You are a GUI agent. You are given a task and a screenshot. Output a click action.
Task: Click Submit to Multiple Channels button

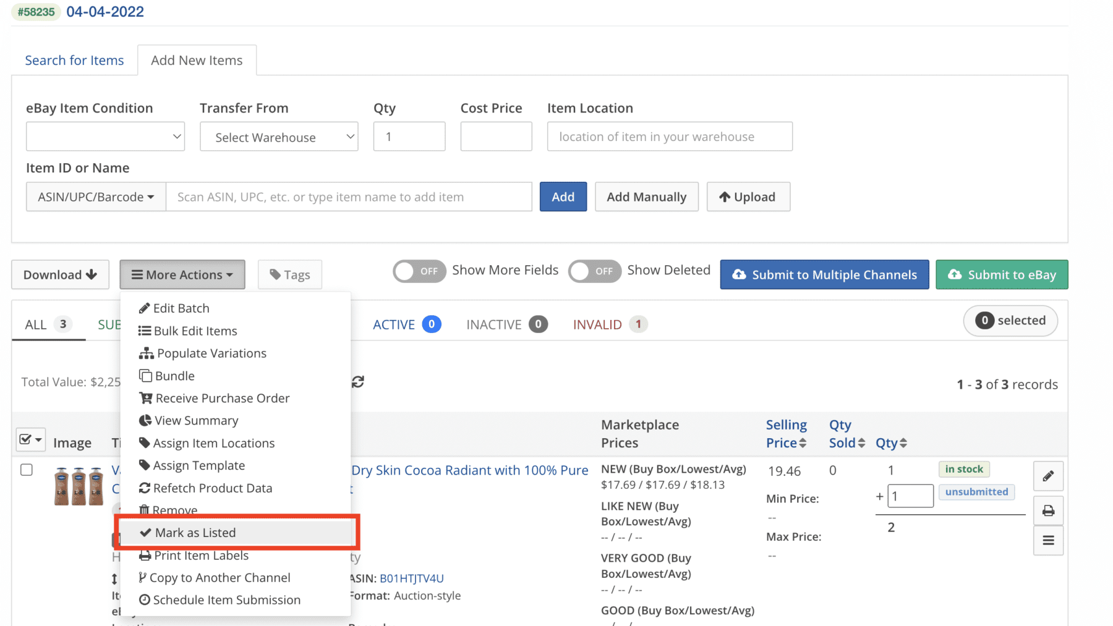pyautogui.click(x=824, y=274)
